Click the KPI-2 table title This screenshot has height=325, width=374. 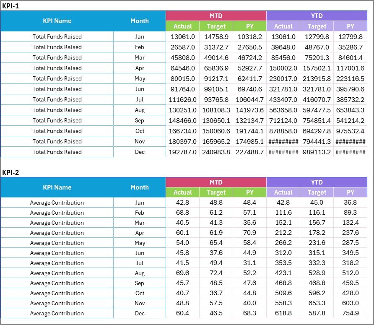(x=10, y=172)
